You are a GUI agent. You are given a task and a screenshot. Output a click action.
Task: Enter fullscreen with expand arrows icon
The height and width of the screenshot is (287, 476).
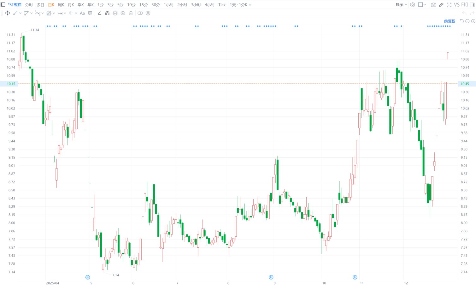449,5
